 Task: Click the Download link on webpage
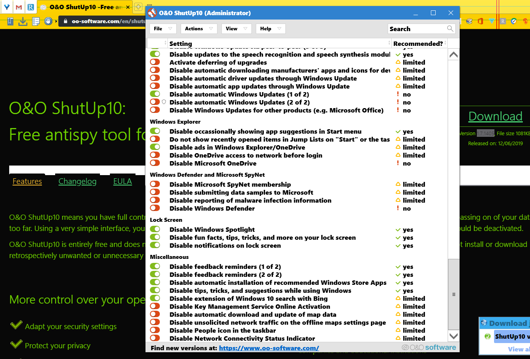[495, 116]
